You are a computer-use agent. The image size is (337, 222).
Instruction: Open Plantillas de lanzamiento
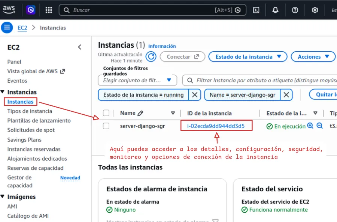pyautogui.click(x=39, y=121)
